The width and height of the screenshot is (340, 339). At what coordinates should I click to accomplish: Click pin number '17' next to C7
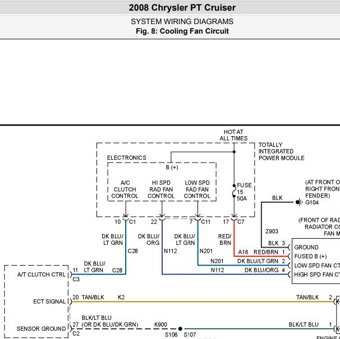(x=226, y=222)
